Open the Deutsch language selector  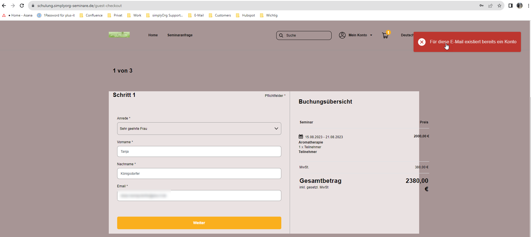[x=407, y=35]
